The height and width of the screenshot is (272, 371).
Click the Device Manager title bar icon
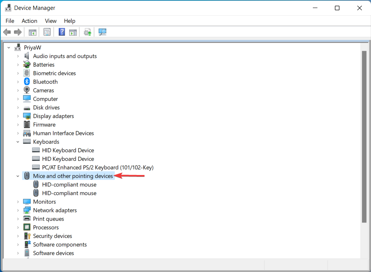coord(8,8)
